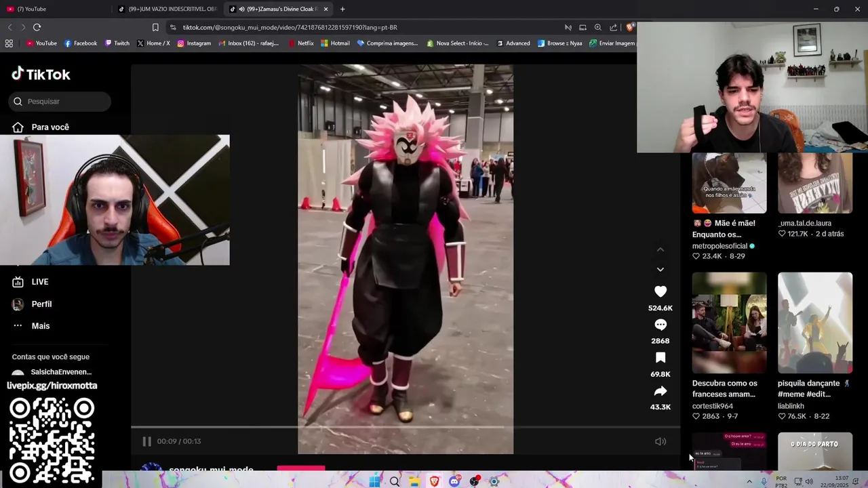Open the Hotmail bookmark
The height and width of the screenshot is (488, 868).
pyautogui.click(x=336, y=43)
